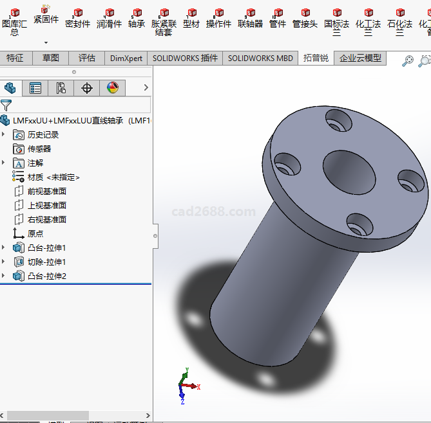Viewport: 431px width, 423px height.
Task: Expand the 凸台-拉伸1 feature node
Action: click(4, 248)
